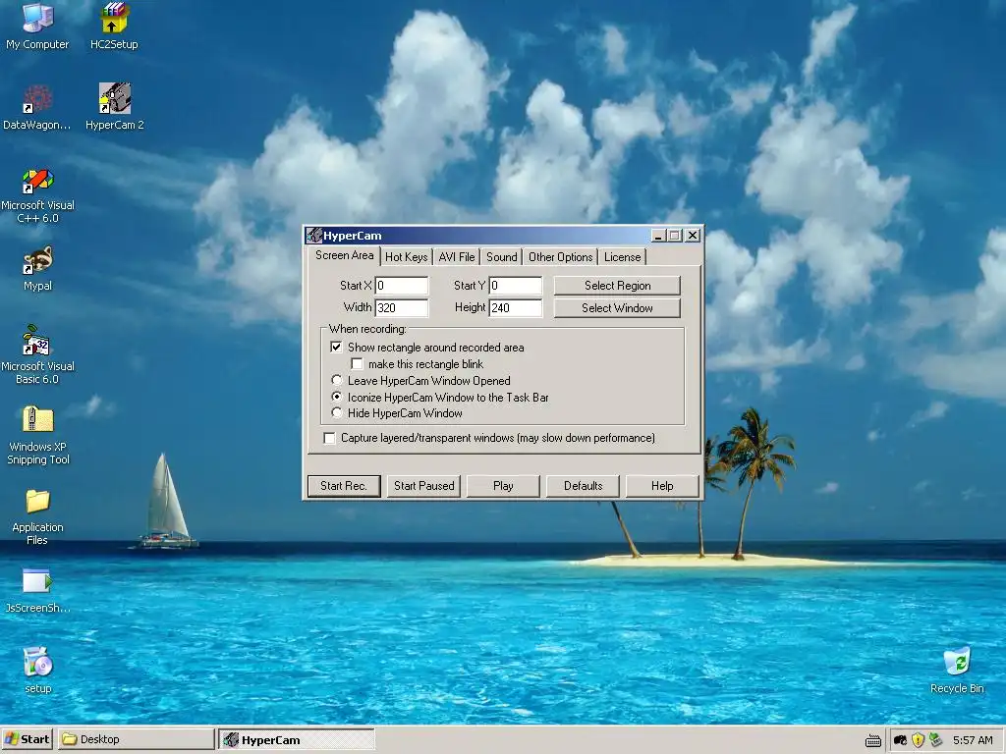Click the Width input field
Screen dimensions: 1006x754
[402, 307]
